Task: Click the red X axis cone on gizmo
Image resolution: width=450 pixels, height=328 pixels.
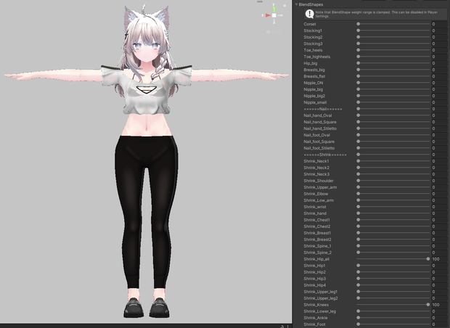Action: point(268,15)
